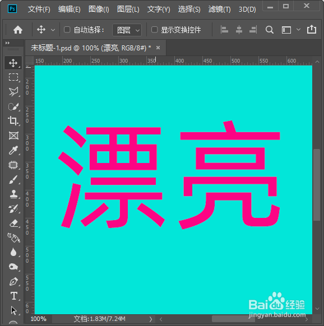Screen dimensions: 324x326
Task: Click the scroll down arrow
Action: pos(317,309)
